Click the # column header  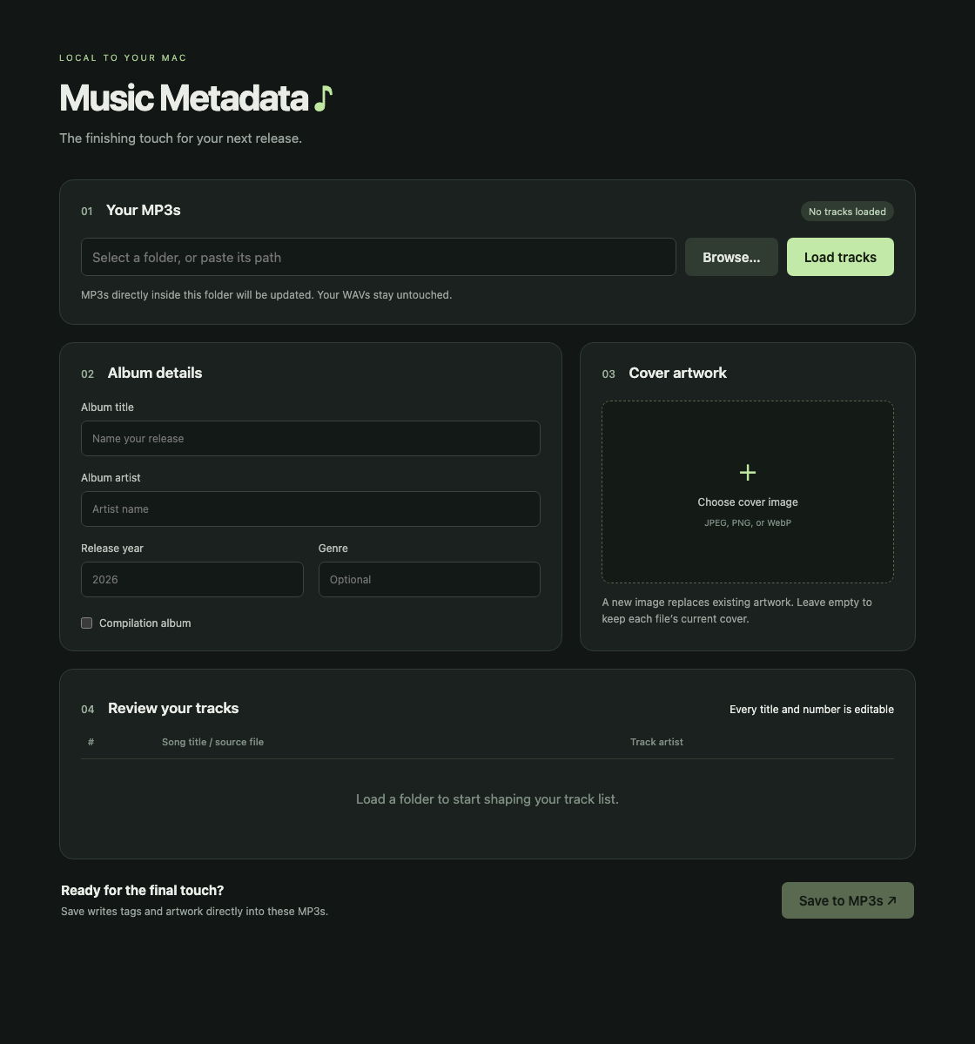coord(91,742)
